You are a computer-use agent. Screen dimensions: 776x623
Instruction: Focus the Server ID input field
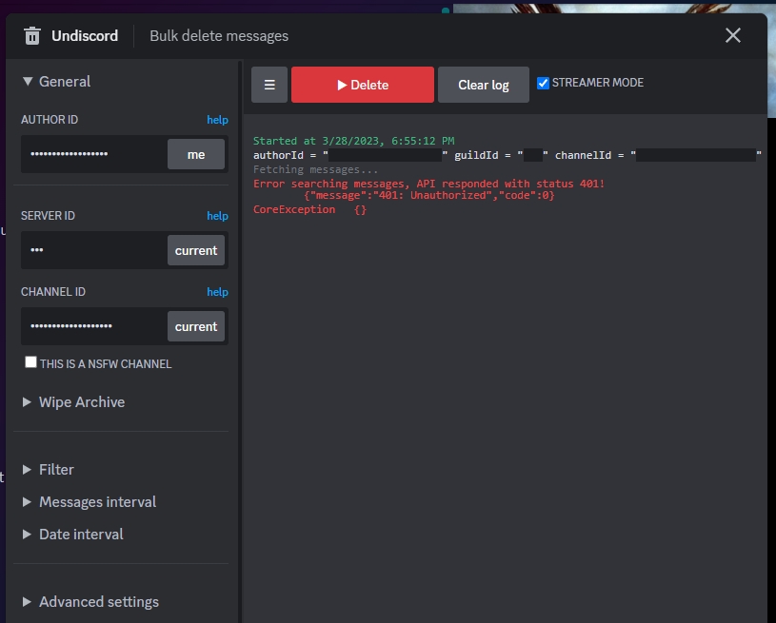point(94,250)
